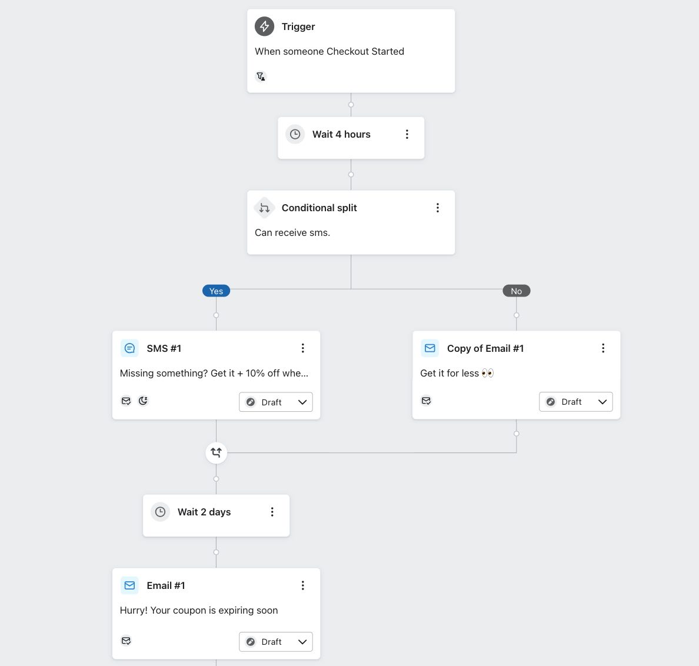The height and width of the screenshot is (666, 699).
Task: Click the trigger profile filter icon
Action: [x=261, y=76]
